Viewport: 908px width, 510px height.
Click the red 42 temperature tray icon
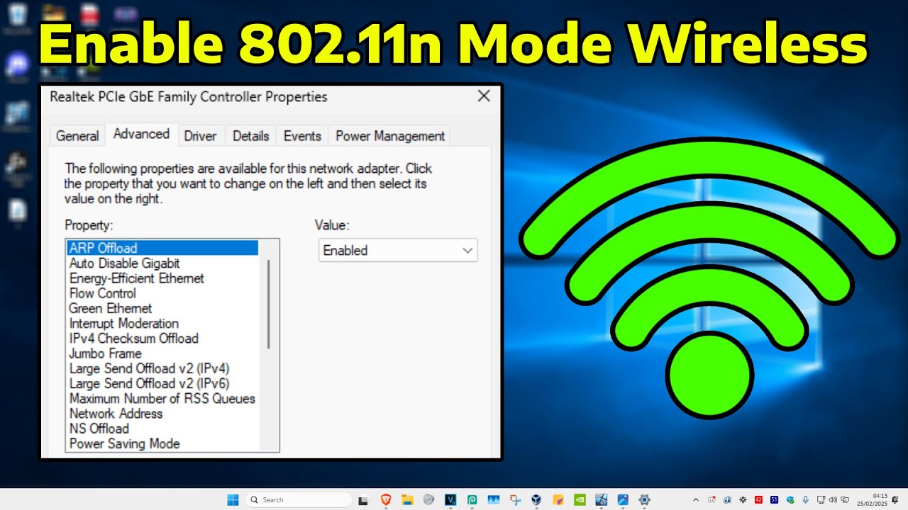758,499
